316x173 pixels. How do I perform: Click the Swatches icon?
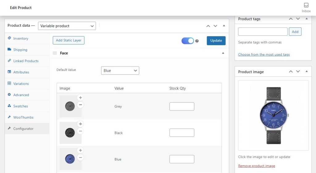pos(9,106)
